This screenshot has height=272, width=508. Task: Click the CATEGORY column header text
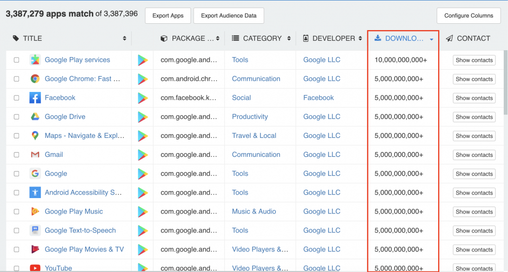point(262,38)
